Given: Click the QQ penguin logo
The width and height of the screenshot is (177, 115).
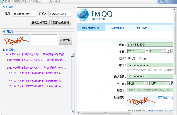Looking at the screenshot, I should click(x=83, y=14).
